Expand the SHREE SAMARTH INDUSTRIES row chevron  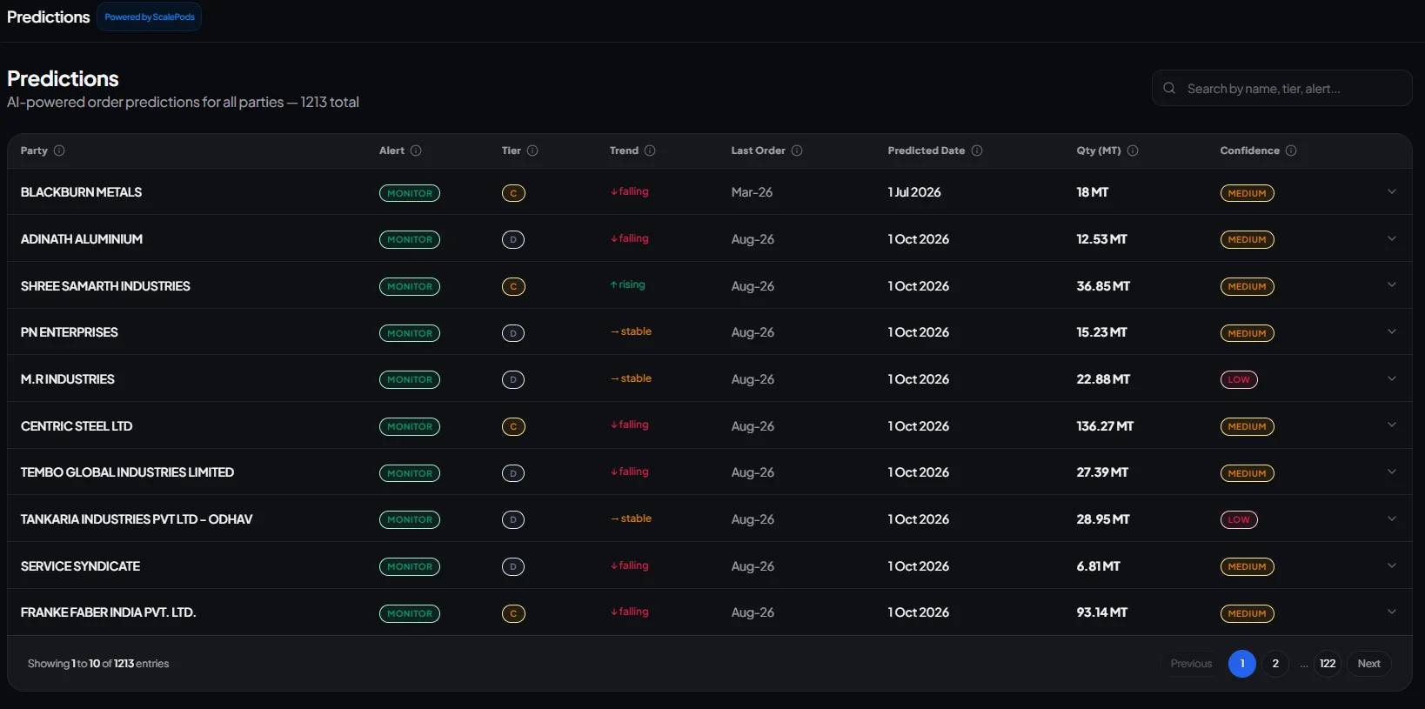(x=1392, y=284)
